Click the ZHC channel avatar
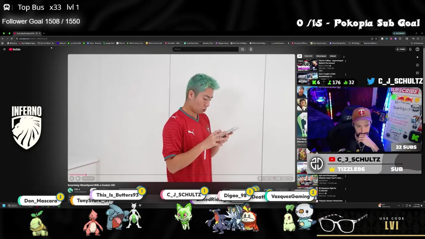The height and width of the screenshot is (239, 425). (70, 190)
